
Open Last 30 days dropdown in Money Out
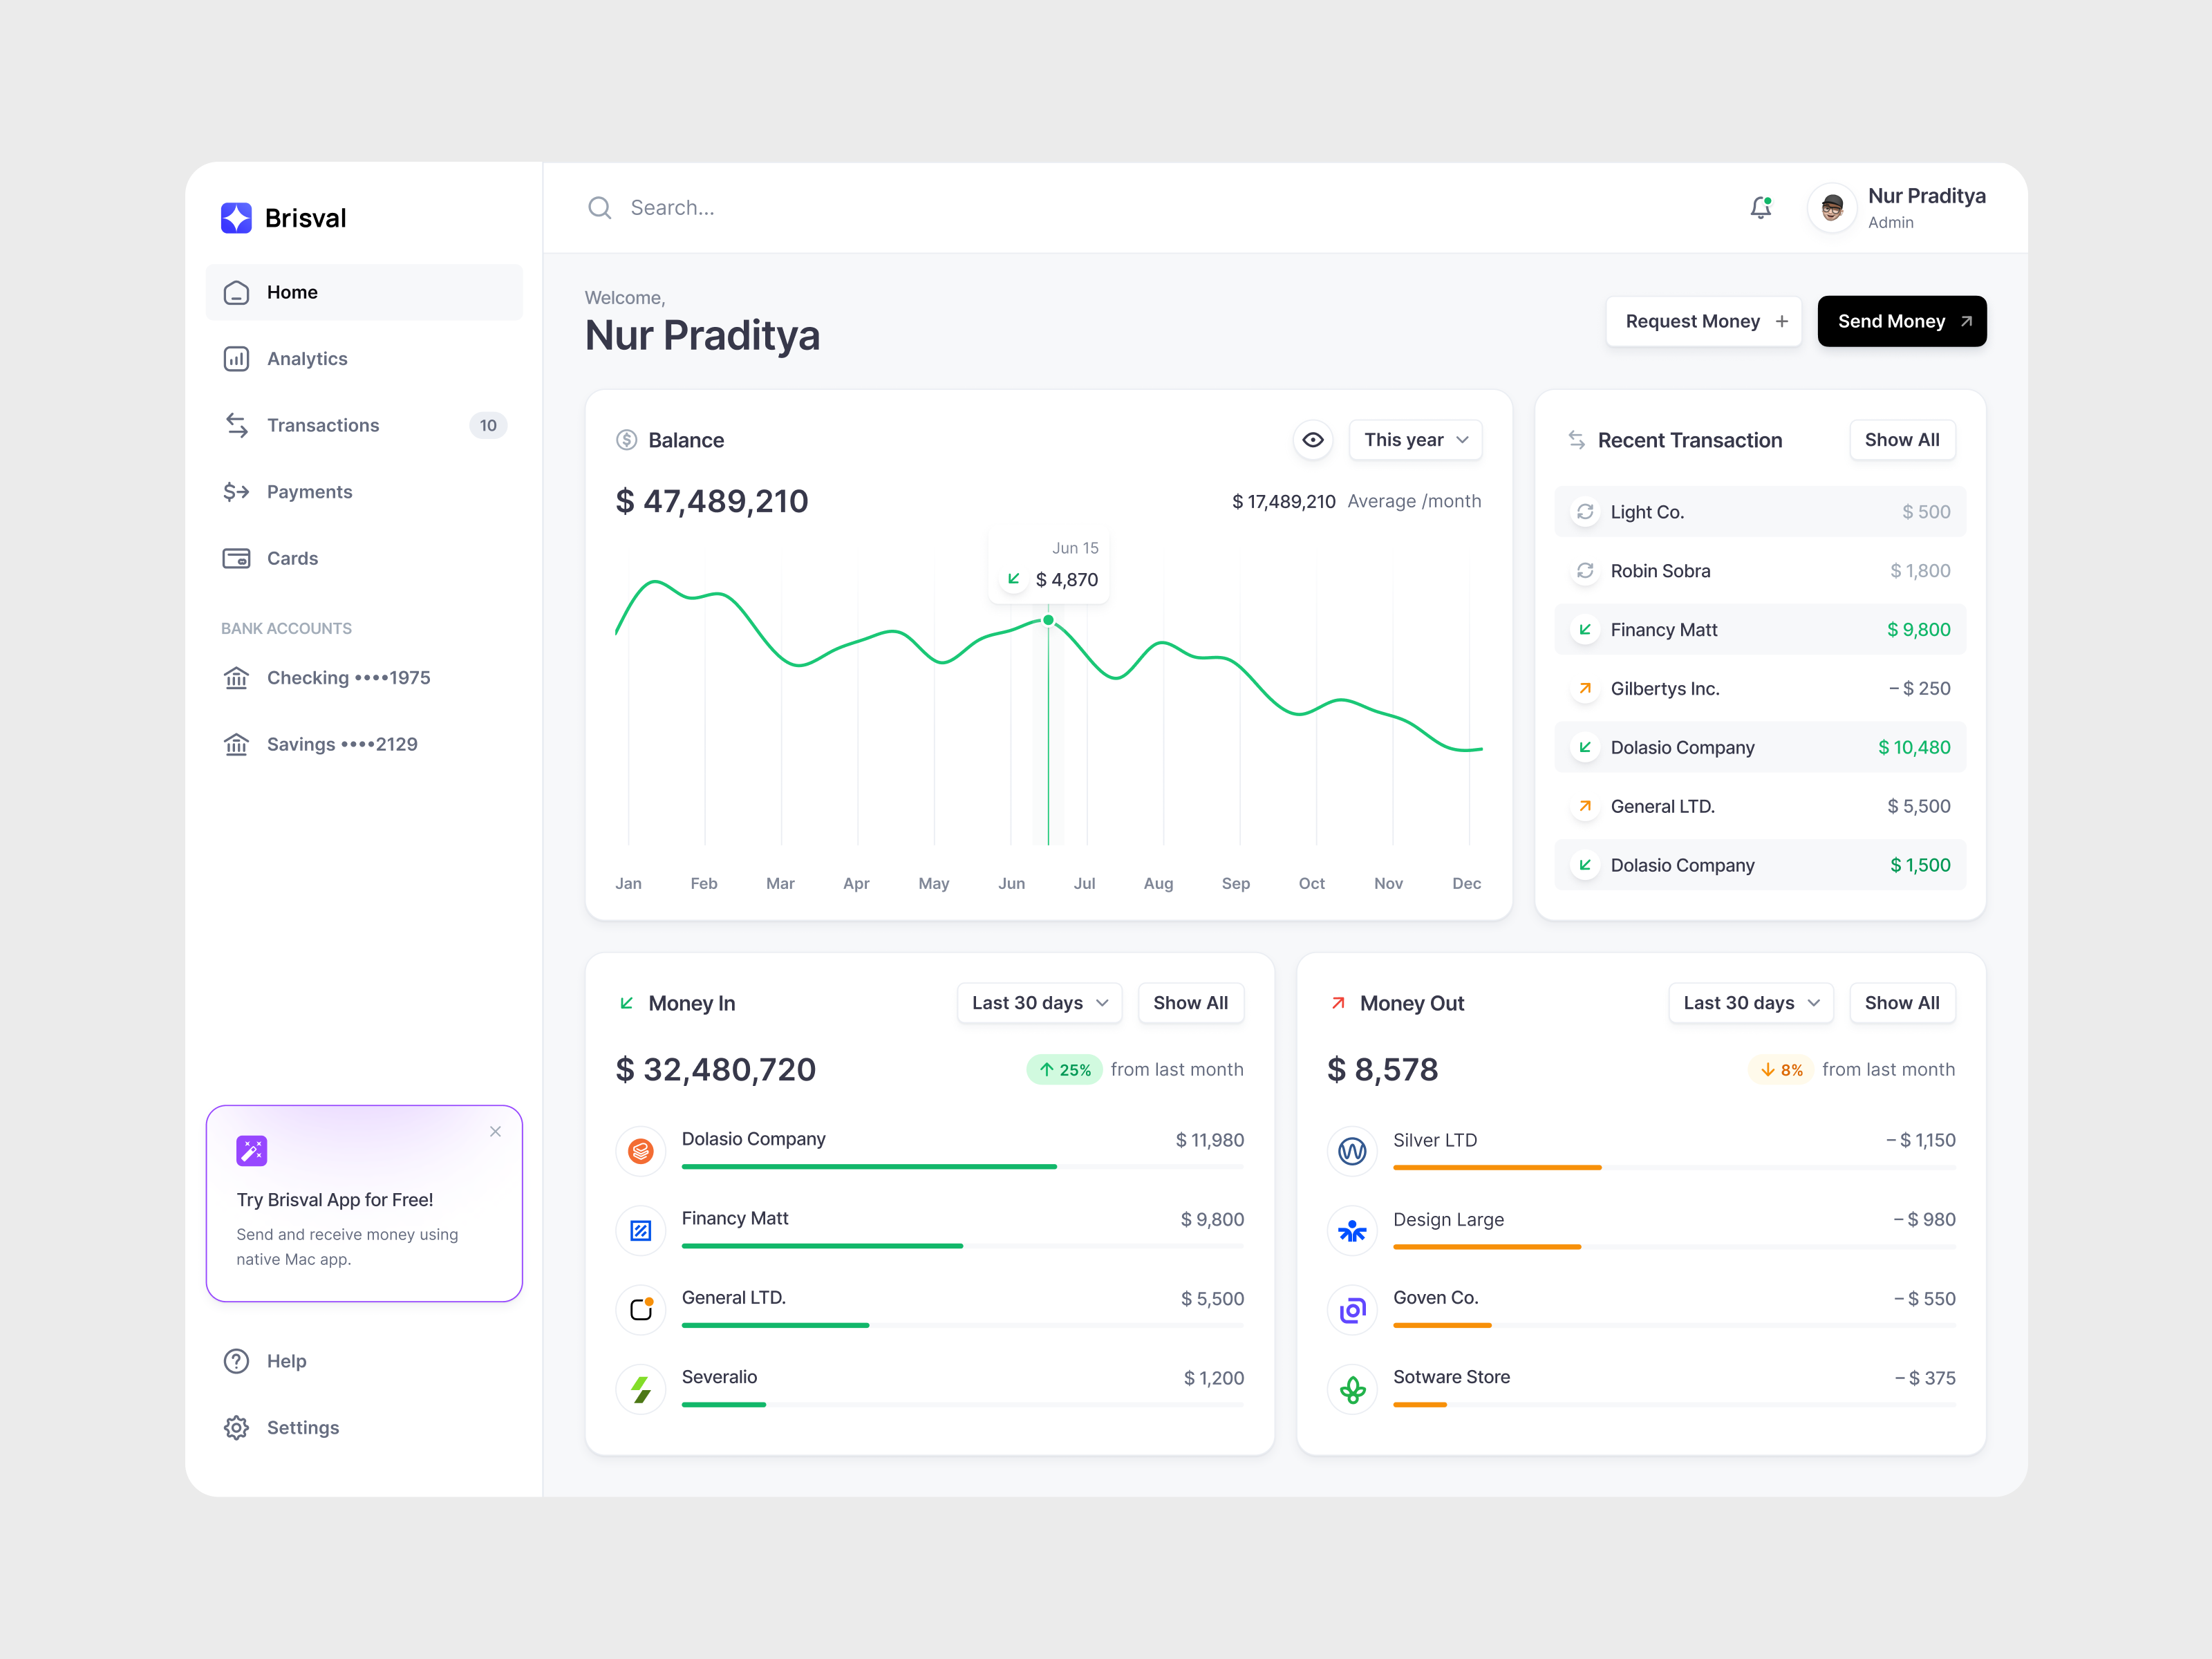point(1750,1002)
